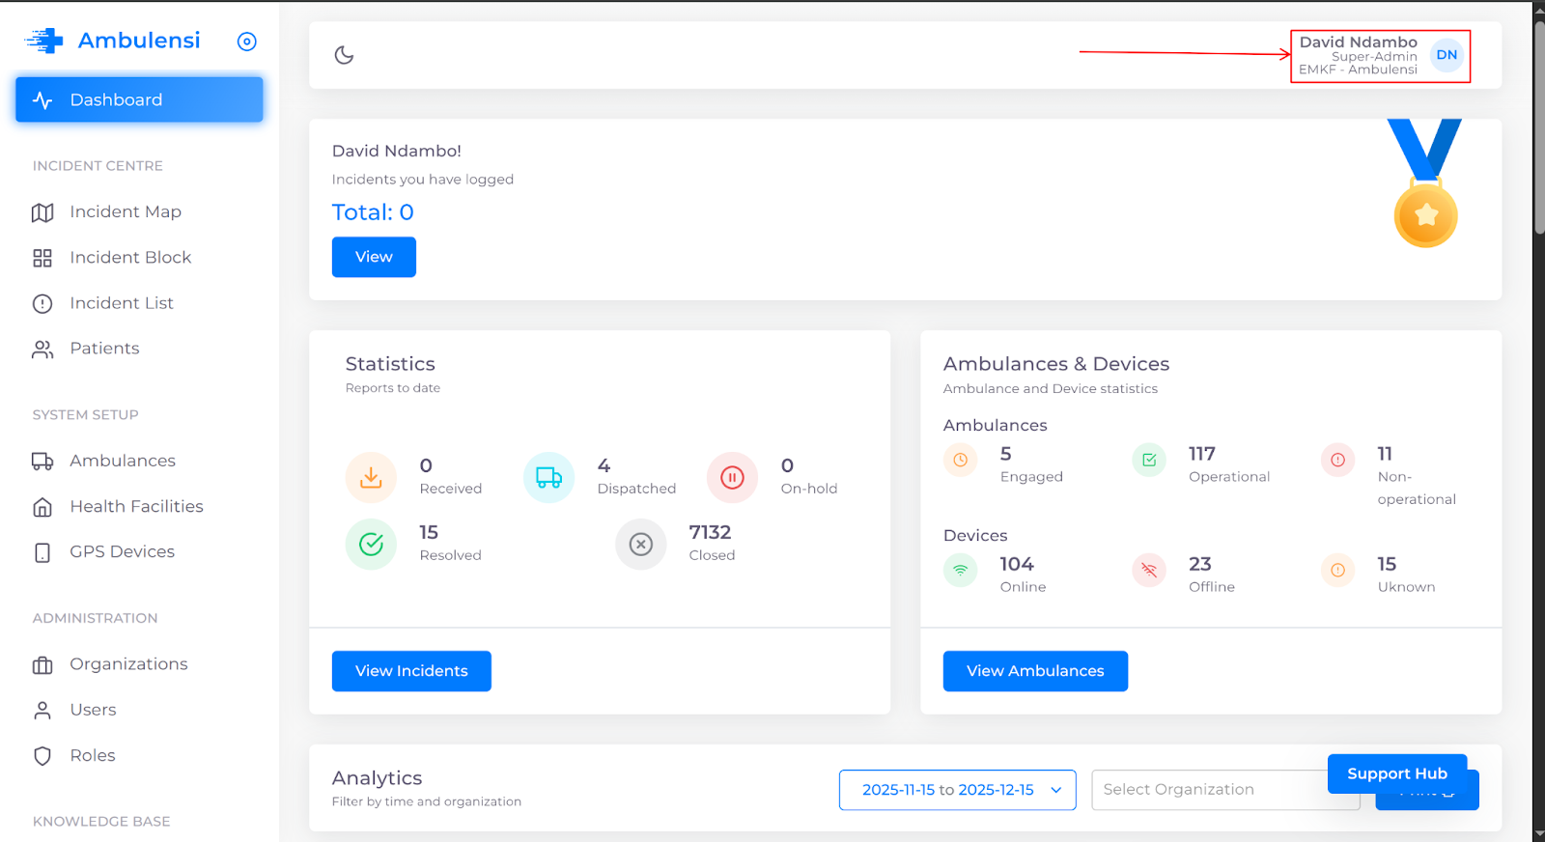Click the page vertical scrollbar

tap(1538, 126)
